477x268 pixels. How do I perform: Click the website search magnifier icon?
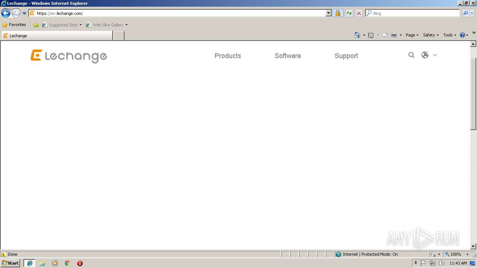[x=411, y=55]
